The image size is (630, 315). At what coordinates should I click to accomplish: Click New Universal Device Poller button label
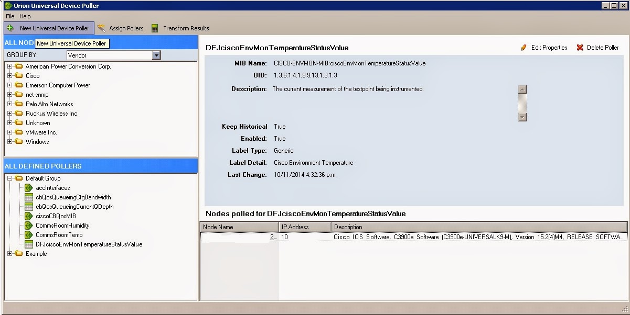55,28
